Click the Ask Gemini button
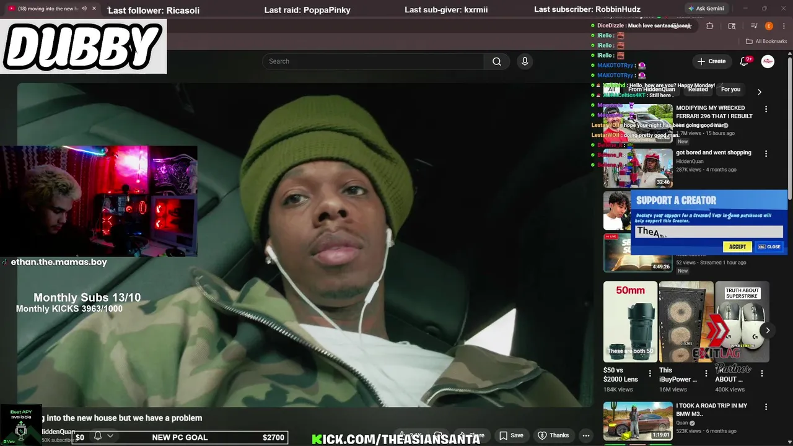The width and height of the screenshot is (793, 446). [x=706, y=9]
